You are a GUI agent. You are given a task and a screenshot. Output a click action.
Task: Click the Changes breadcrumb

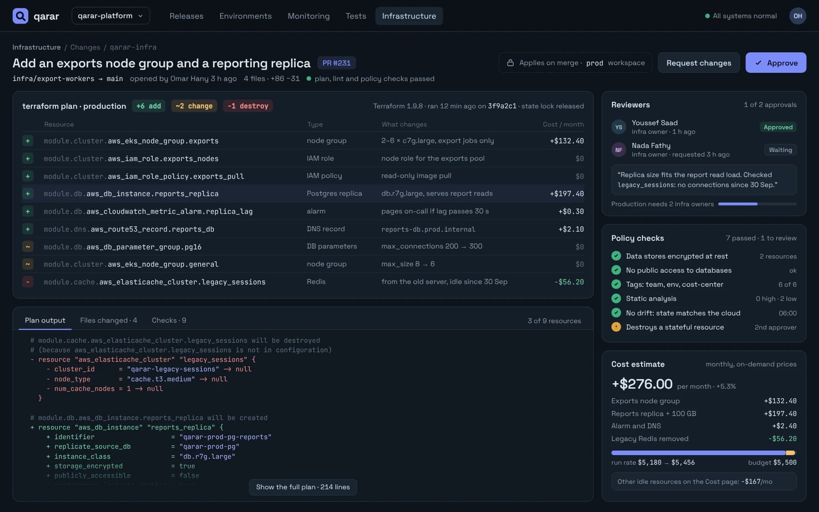click(x=85, y=47)
